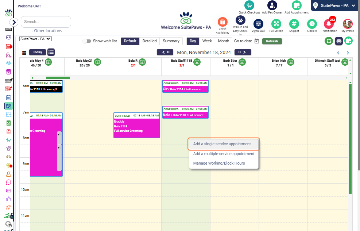The height and width of the screenshot is (231, 360).
Task: Click the SuitePaws paw logo in sidebar
Action: [x=8, y=13]
